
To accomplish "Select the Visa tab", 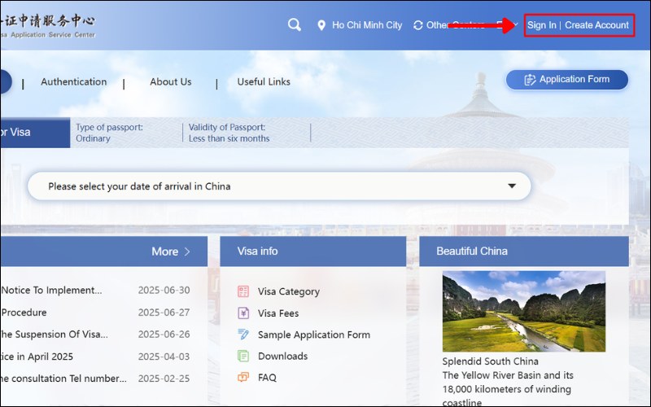I will click(35, 133).
